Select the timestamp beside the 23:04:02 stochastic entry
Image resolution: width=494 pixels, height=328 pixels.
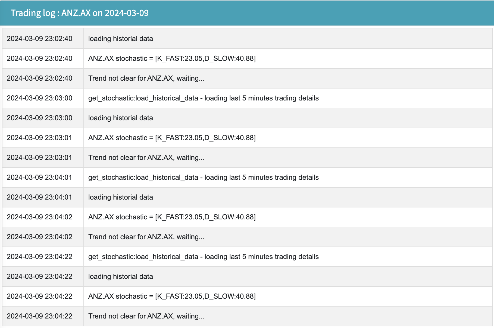(x=39, y=217)
